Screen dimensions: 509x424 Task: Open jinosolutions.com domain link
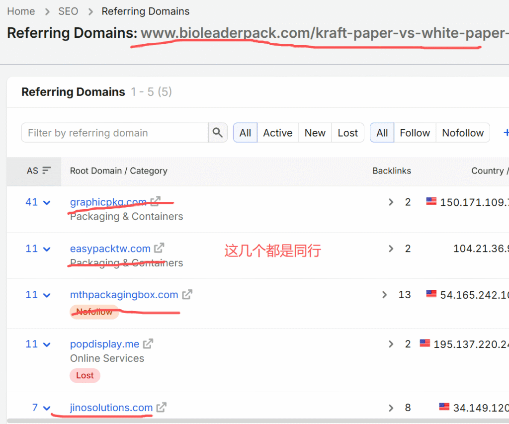coord(111,408)
